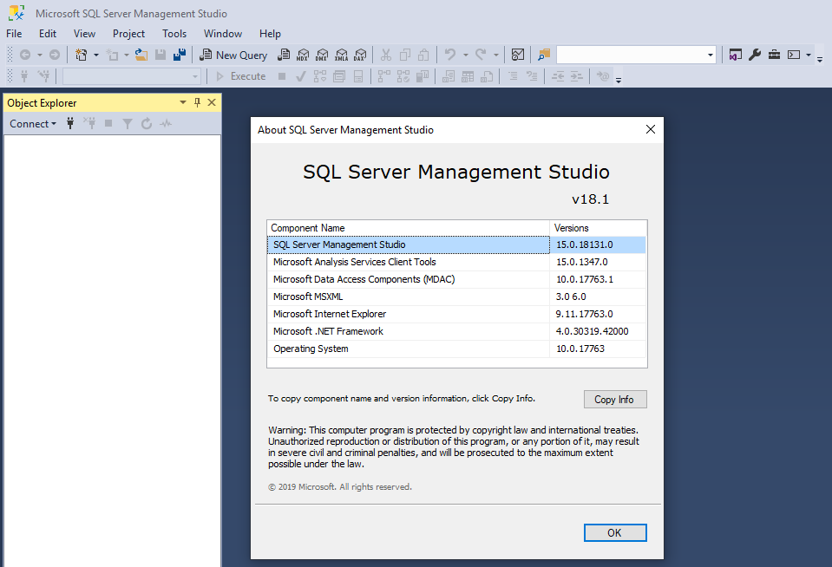Click the New XMLA Query icon
832x567 pixels.
pyautogui.click(x=342, y=54)
